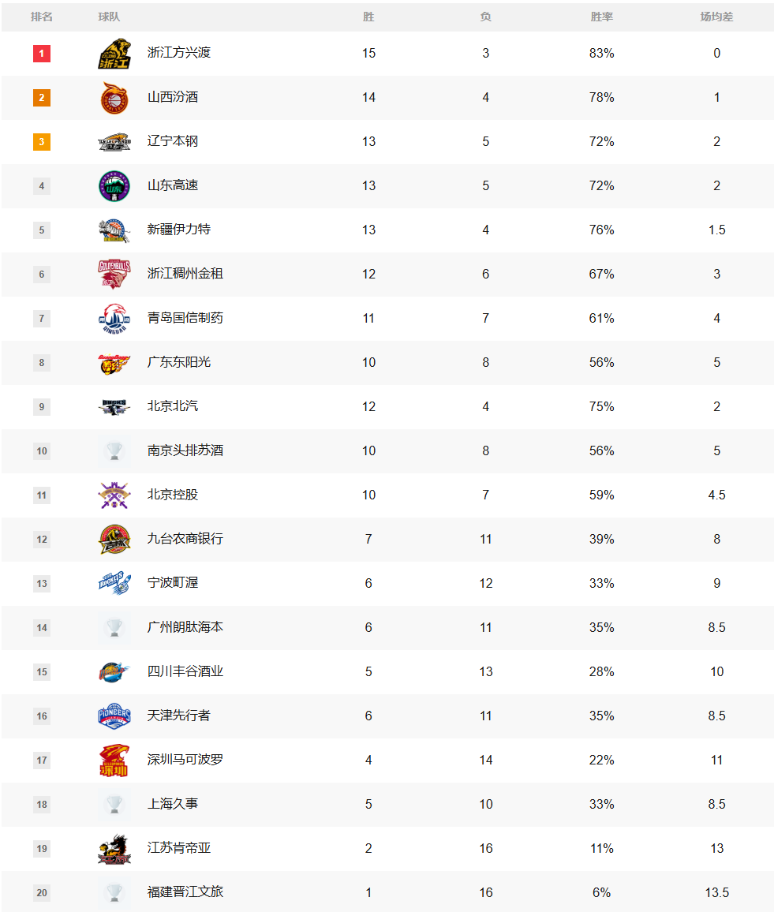This screenshot has width=774, height=912.
Task: Select the 青岛国信制药 eagle logo
Action: coord(114,319)
